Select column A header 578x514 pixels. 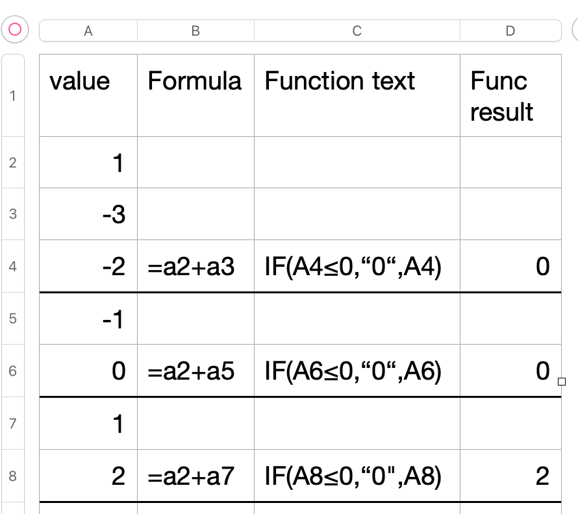click(x=88, y=31)
